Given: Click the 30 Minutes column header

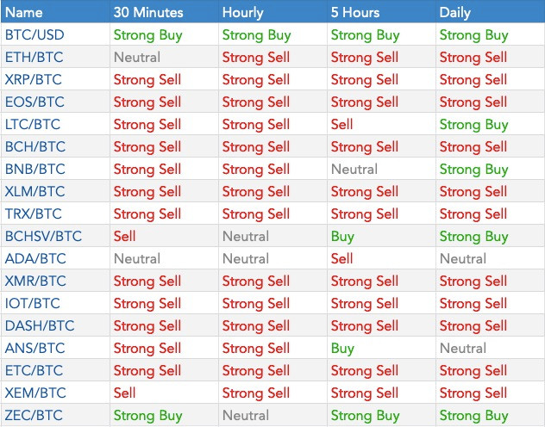Looking at the screenshot, I should click(148, 13).
